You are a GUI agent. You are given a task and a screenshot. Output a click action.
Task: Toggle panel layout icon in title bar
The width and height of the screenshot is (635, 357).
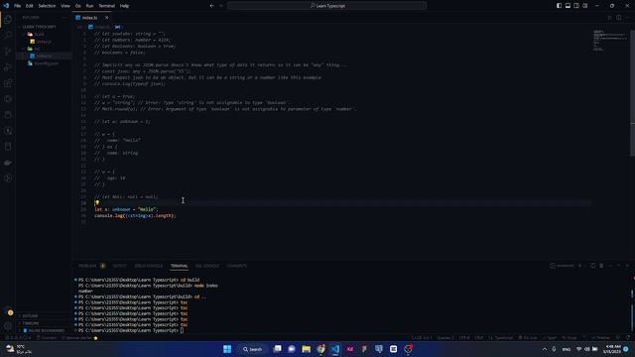568,6
